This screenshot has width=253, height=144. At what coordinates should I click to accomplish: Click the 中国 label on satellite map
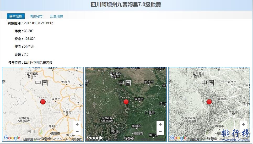(x=125, y=83)
